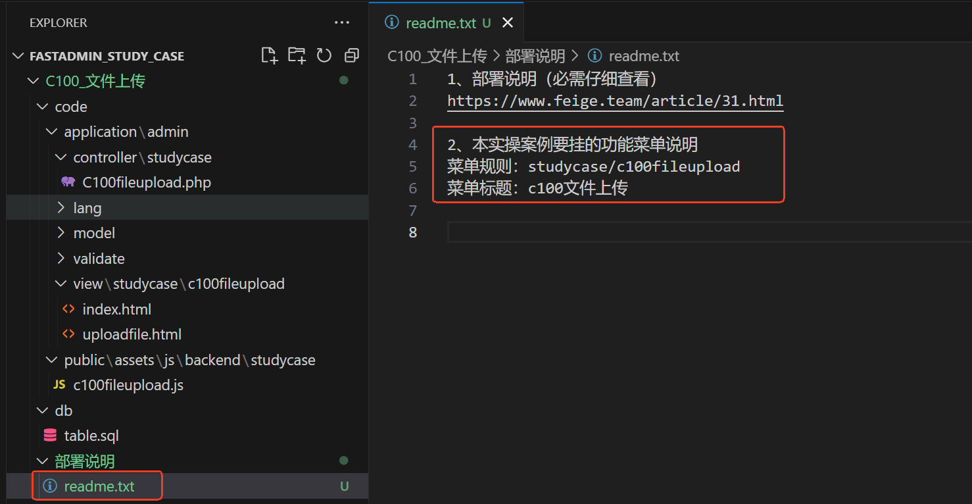Click the HTML icon beside uploadfile.html
The image size is (972, 504).
(68, 334)
